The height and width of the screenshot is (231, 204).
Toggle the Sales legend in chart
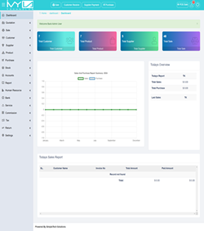pyautogui.click(x=83, y=79)
